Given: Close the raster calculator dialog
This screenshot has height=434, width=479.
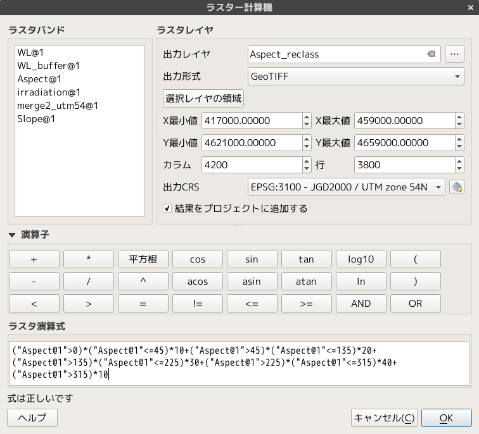Looking at the screenshot, I should pos(470,8).
